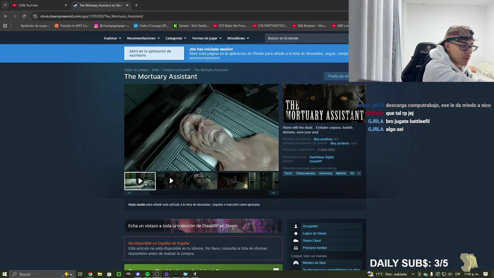Expand the Explorar menu
494x278 pixels.
112,38
